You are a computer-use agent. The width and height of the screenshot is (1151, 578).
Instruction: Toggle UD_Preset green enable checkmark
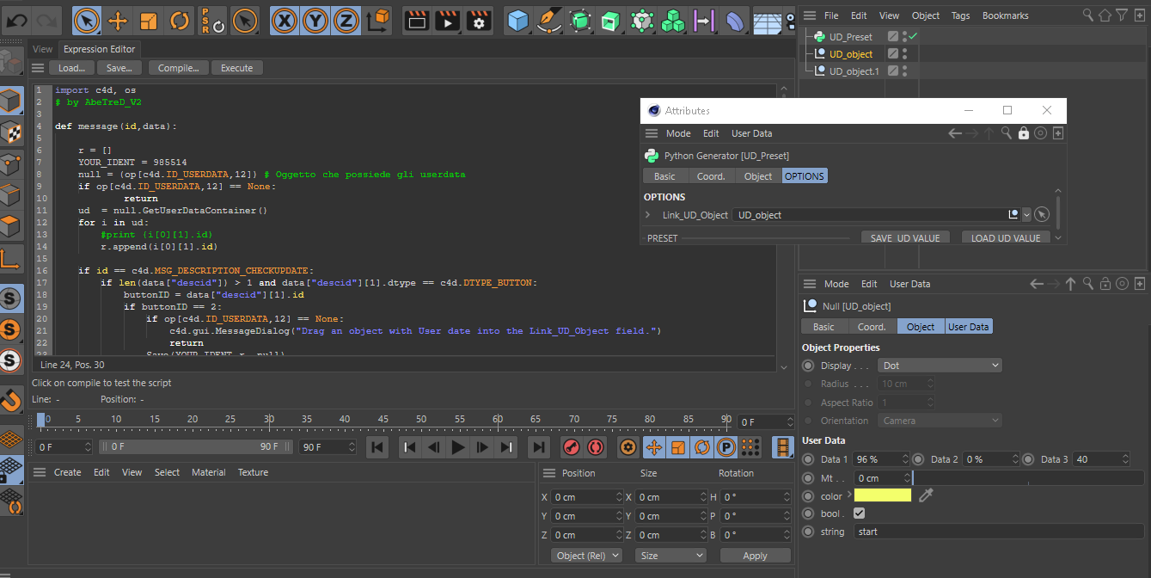coord(914,36)
